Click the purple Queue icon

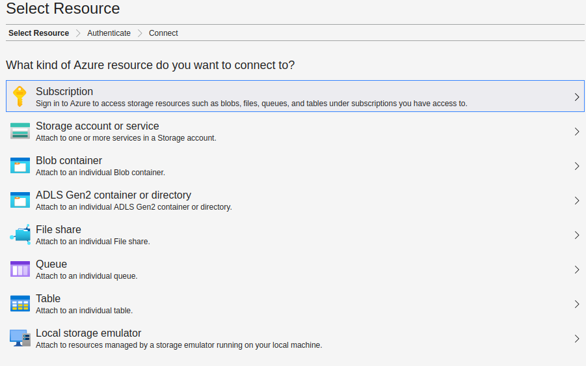[x=20, y=269]
